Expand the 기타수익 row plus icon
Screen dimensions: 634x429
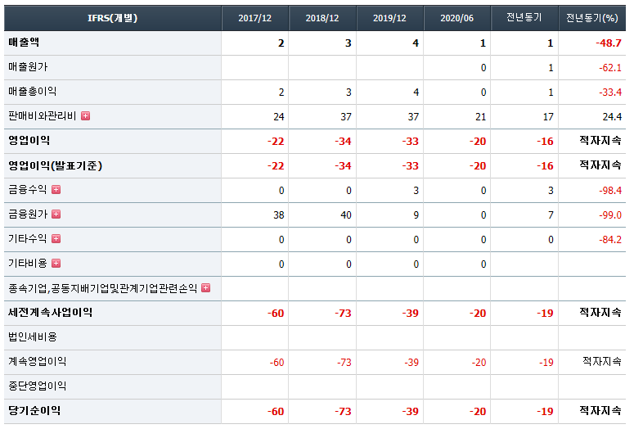click(56, 239)
